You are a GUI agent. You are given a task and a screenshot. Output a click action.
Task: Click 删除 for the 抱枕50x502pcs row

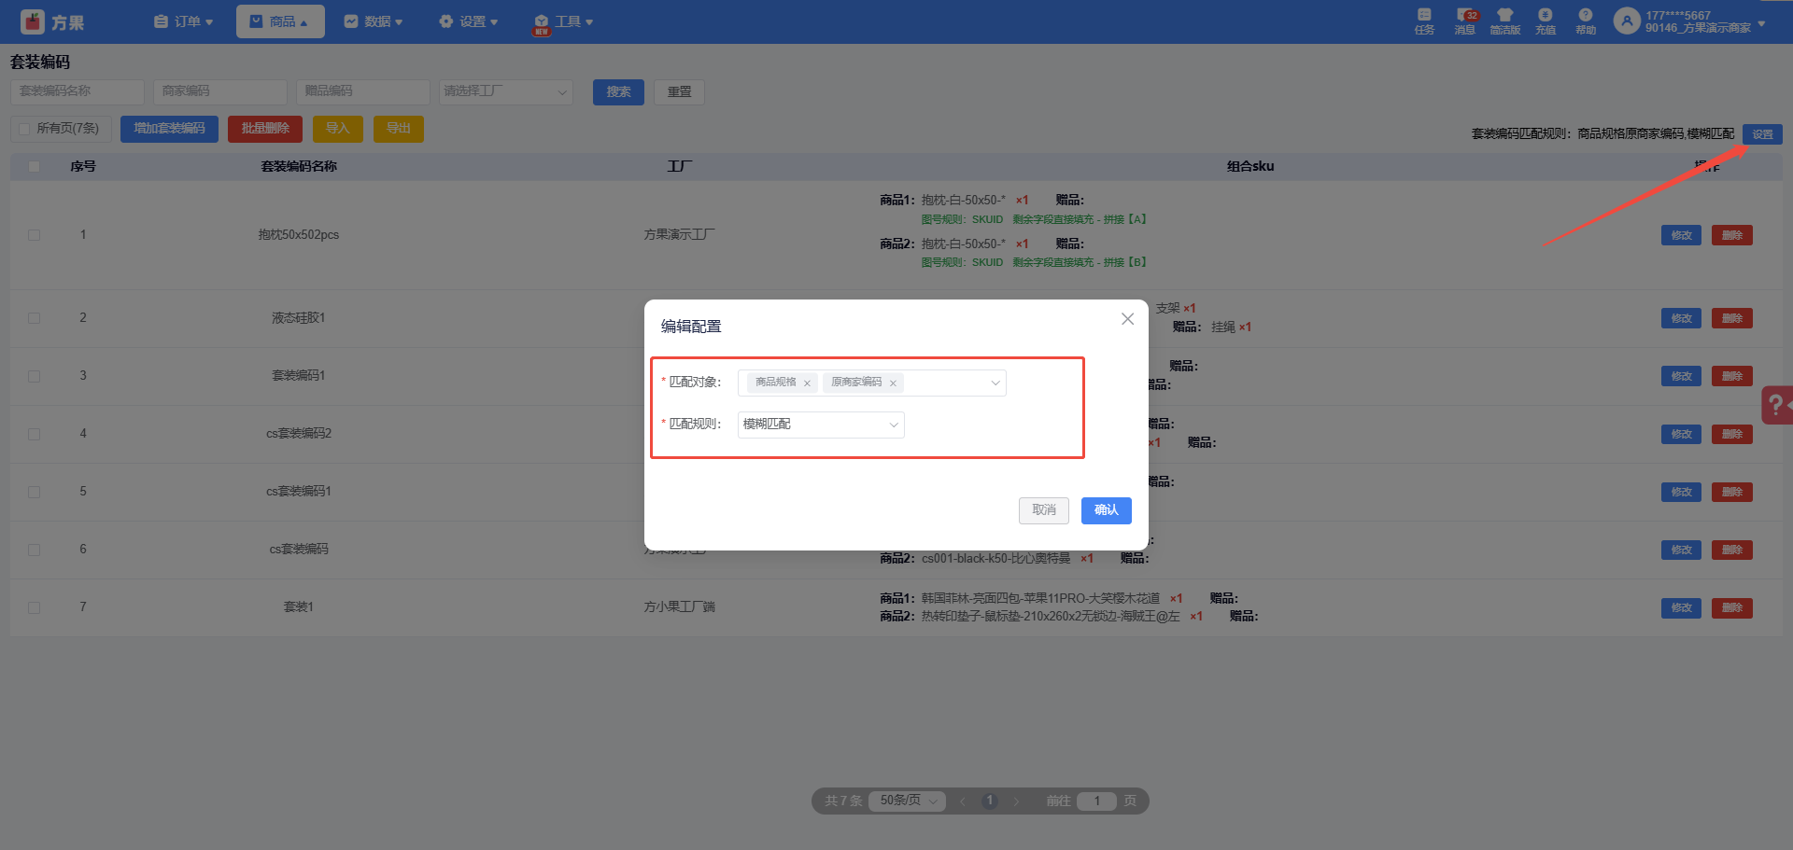pos(1732,235)
